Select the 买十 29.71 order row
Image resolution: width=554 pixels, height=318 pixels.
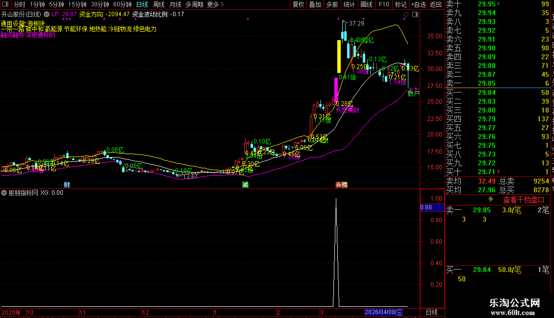pos(498,172)
